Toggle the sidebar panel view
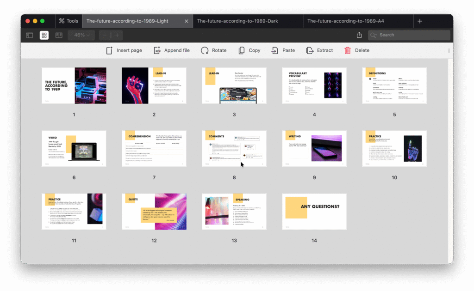 [30, 35]
